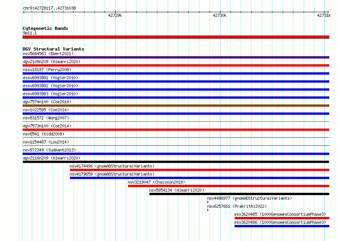Select essv6993981 (Vogler2010) variant label

[50, 78]
